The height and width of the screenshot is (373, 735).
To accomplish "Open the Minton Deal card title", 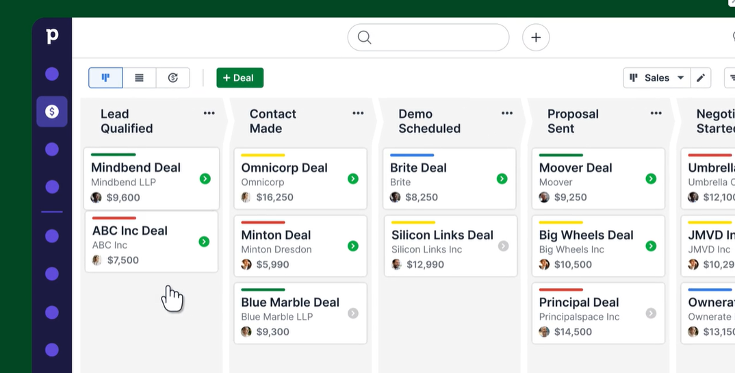I will [x=276, y=235].
